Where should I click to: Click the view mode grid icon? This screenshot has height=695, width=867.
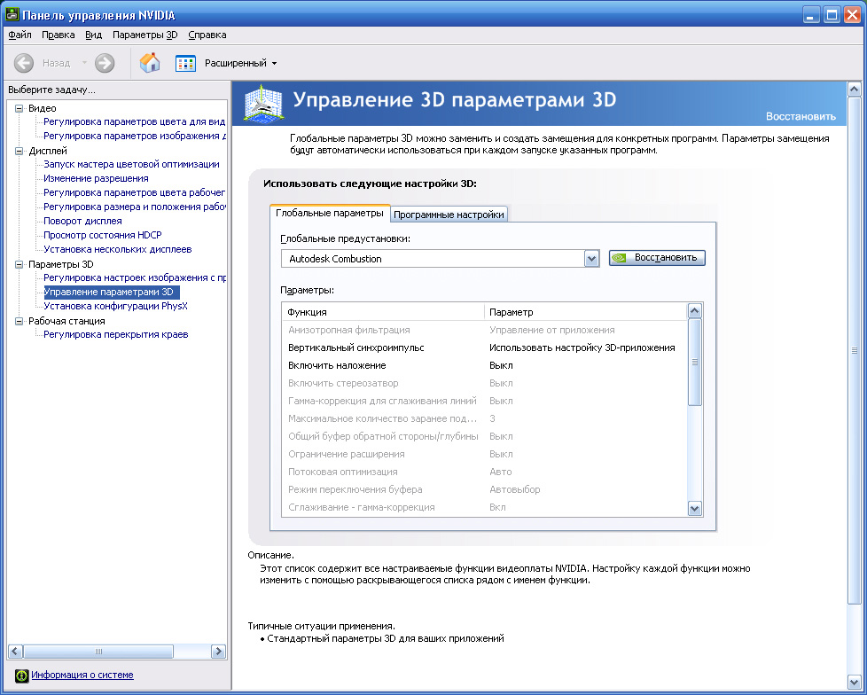(185, 63)
